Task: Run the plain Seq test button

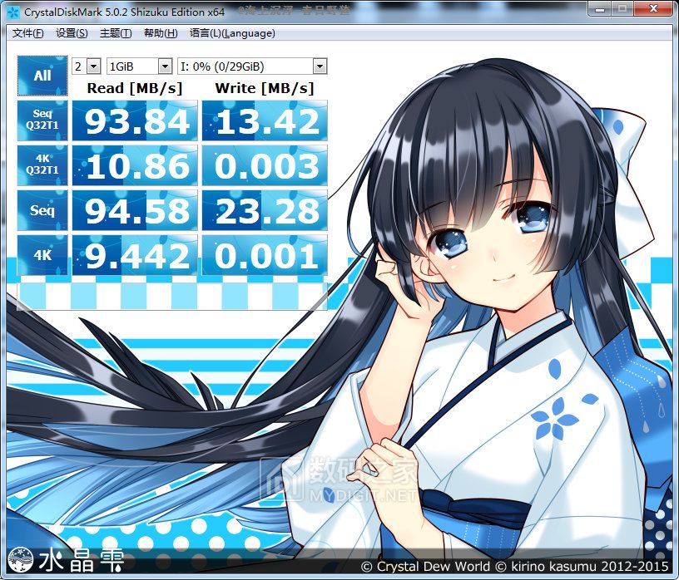Action: pos(42,210)
